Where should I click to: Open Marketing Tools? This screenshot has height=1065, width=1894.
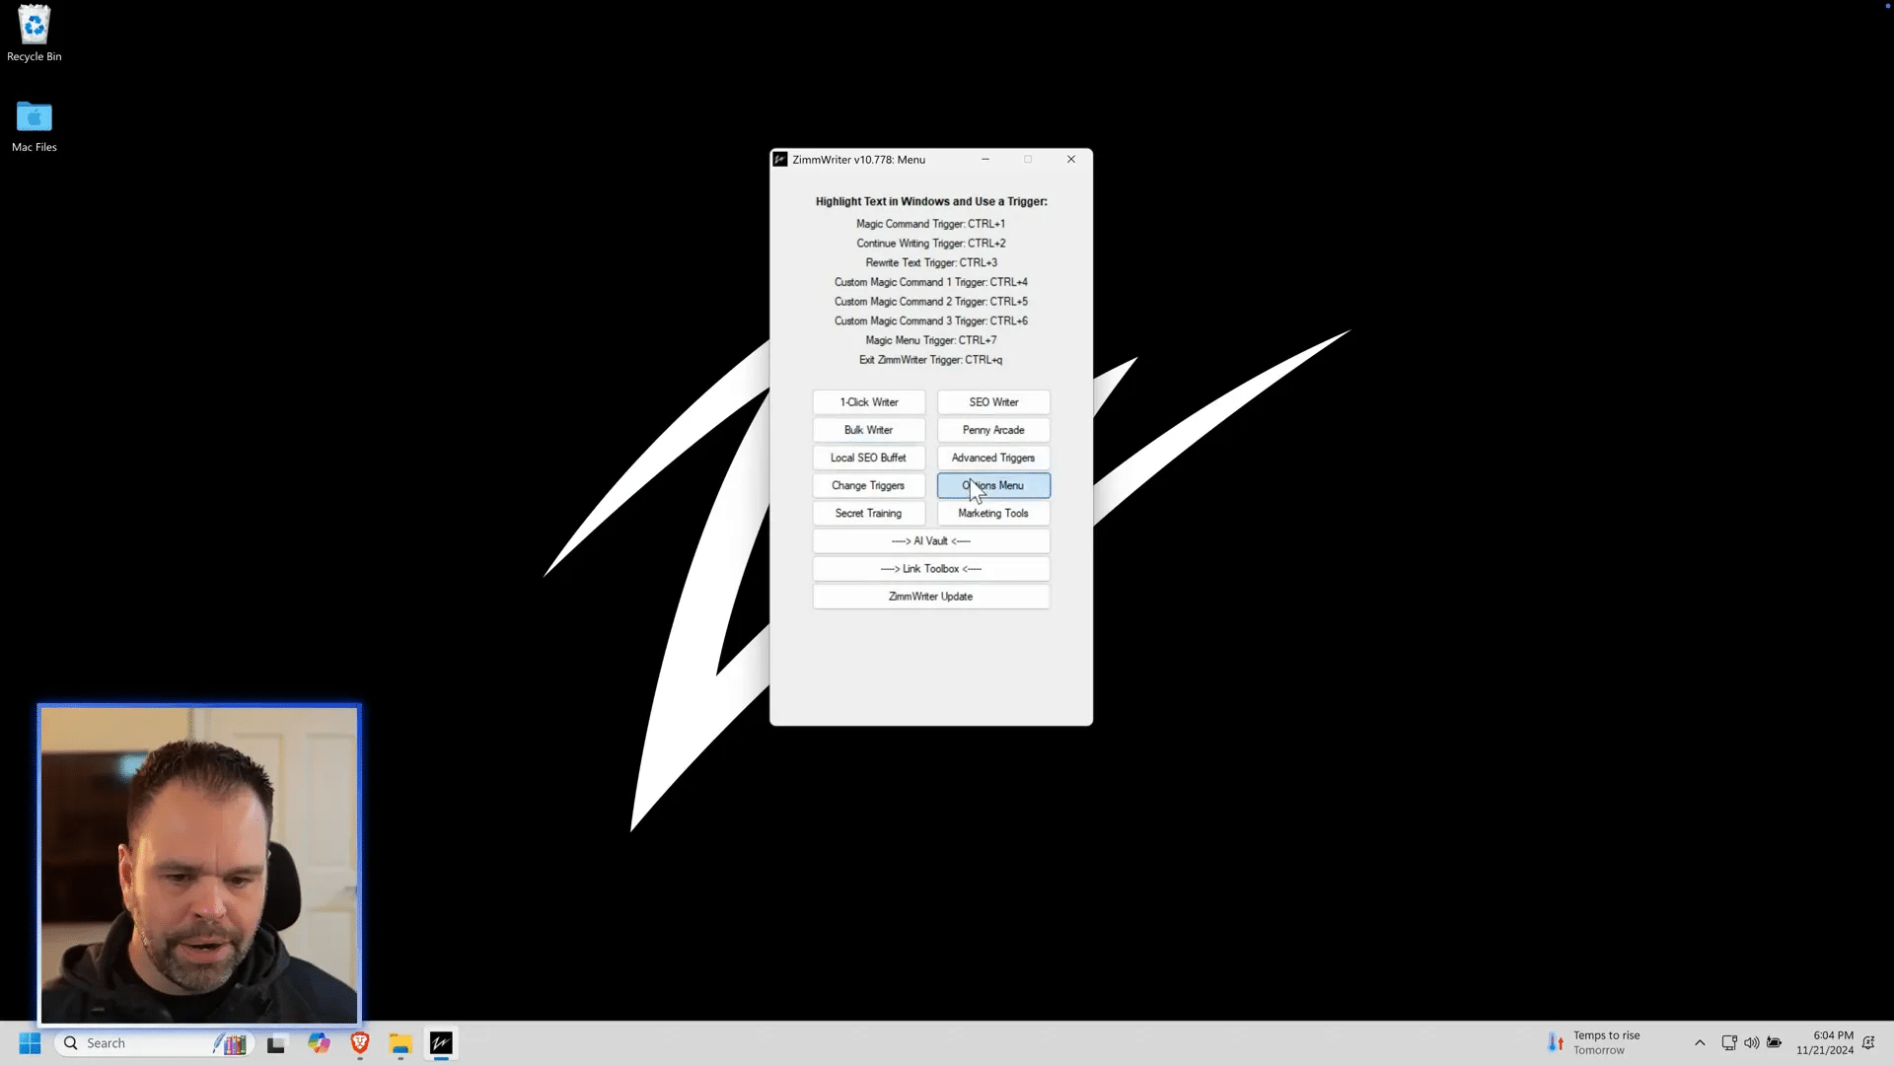tap(993, 513)
